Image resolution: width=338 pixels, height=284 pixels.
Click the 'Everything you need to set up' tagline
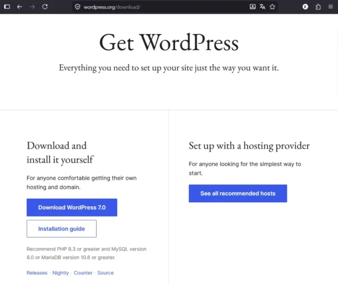tap(169, 68)
